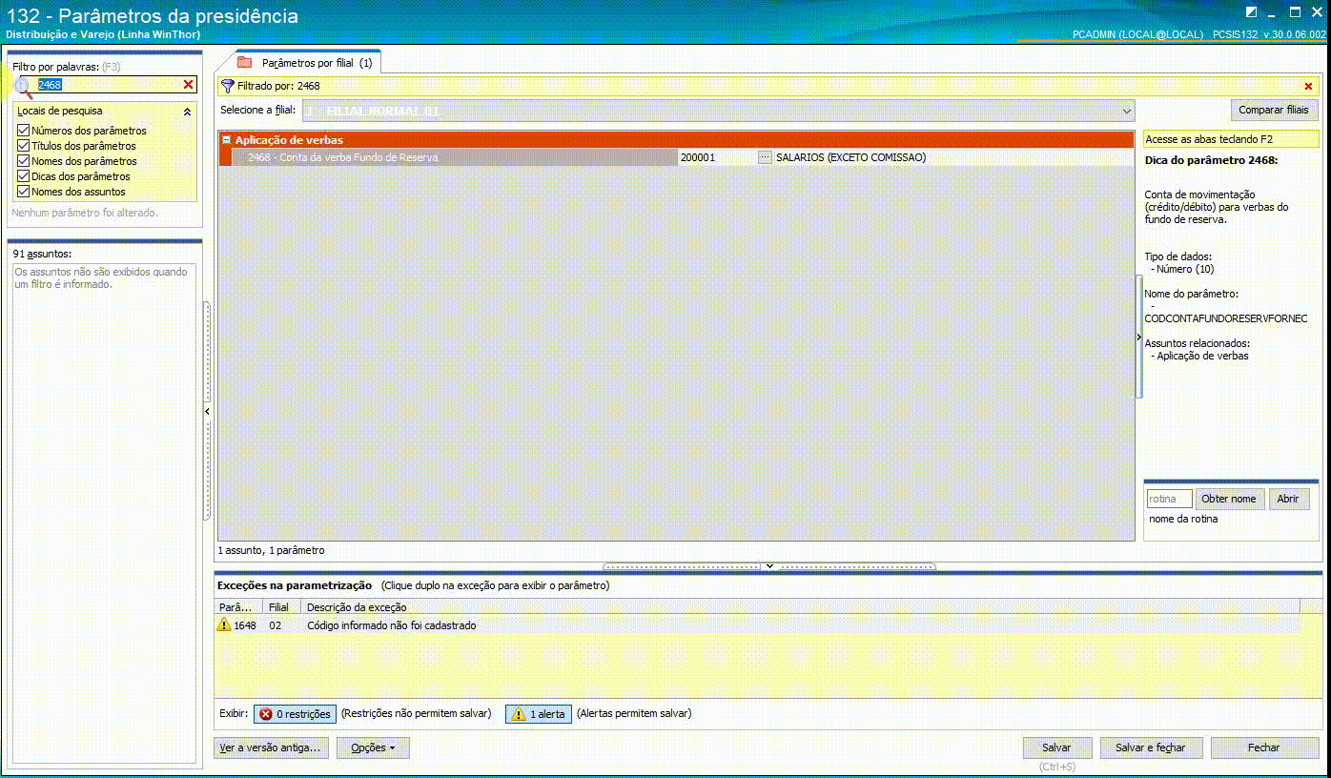Click the text SALARIOS (EXCETO COMISSAO)
Viewport: 1331px width, 778px height.
tap(850, 157)
